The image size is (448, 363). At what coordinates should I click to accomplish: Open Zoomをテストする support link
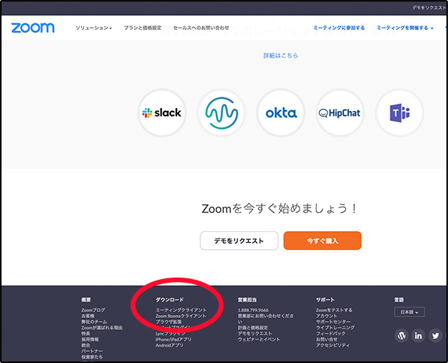334,310
